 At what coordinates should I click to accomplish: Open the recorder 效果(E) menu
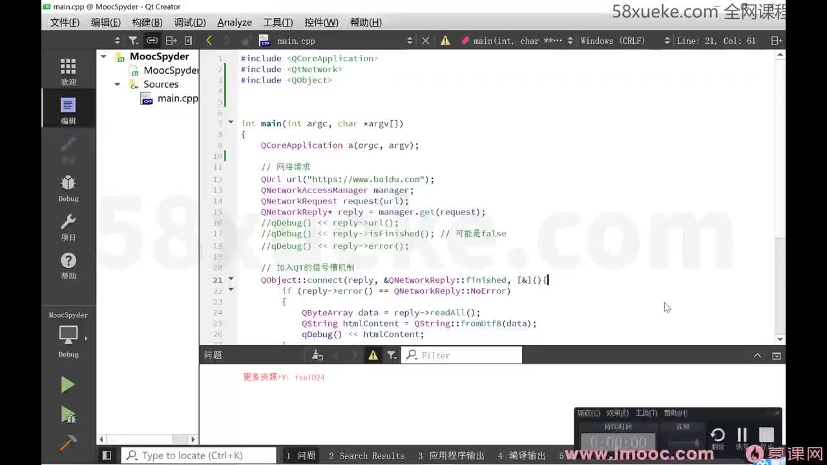click(617, 413)
